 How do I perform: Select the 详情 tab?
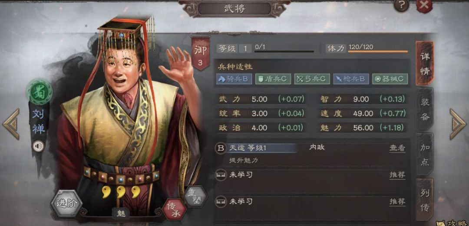(425, 63)
